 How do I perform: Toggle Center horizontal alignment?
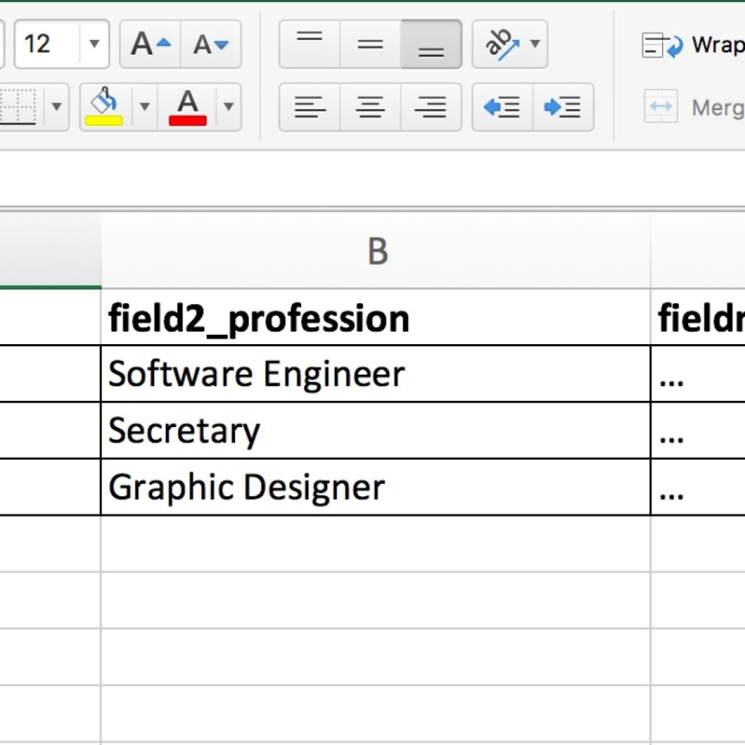[369, 108]
